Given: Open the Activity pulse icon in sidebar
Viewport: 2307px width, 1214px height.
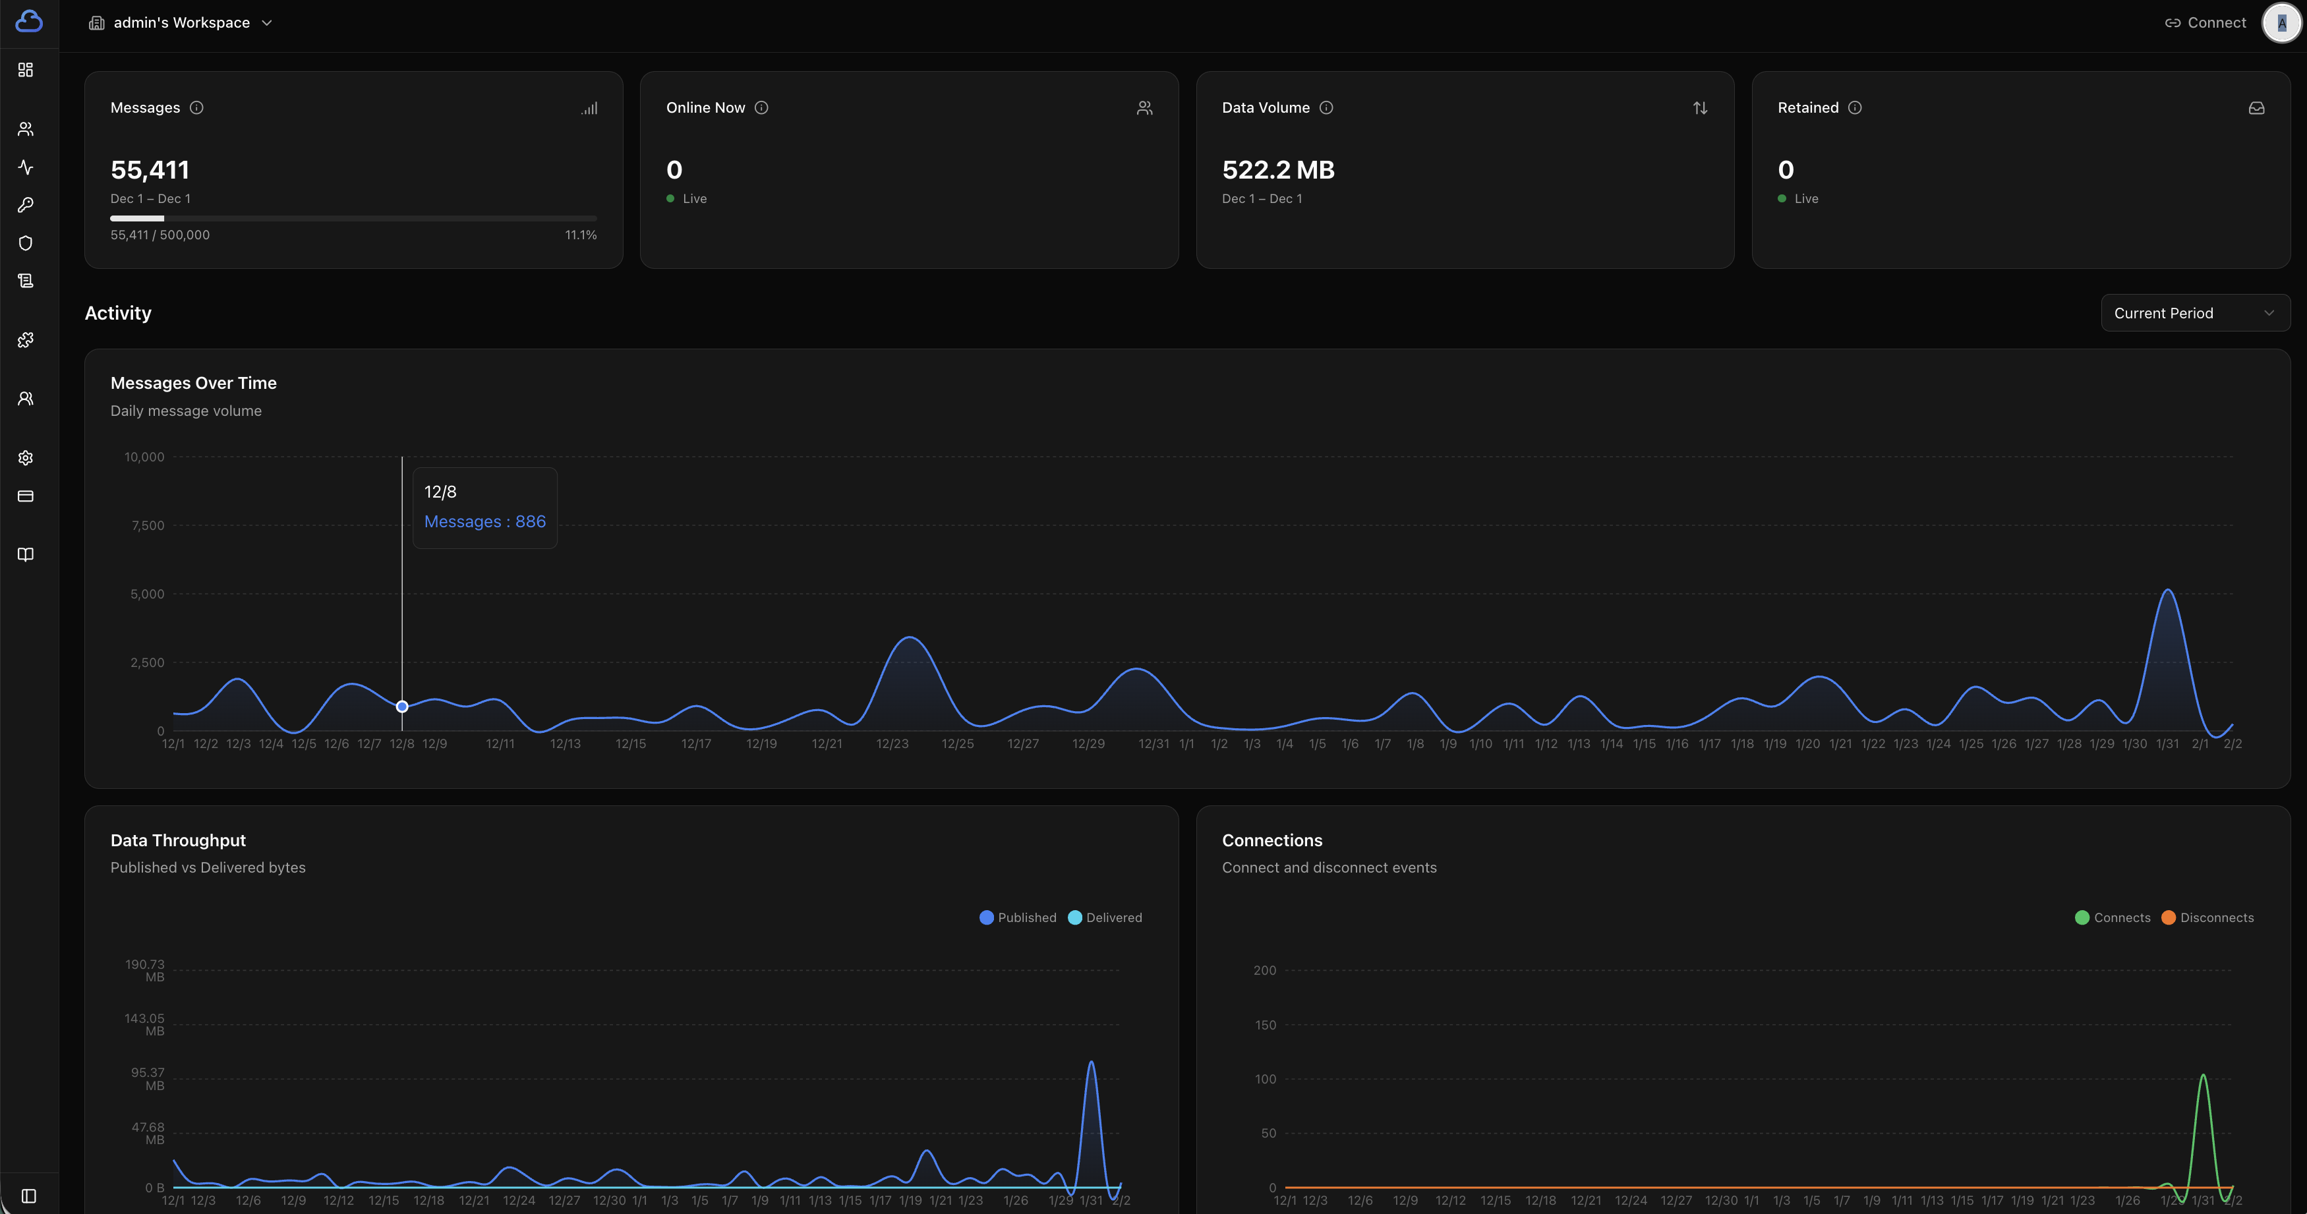Looking at the screenshot, I should tap(25, 167).
